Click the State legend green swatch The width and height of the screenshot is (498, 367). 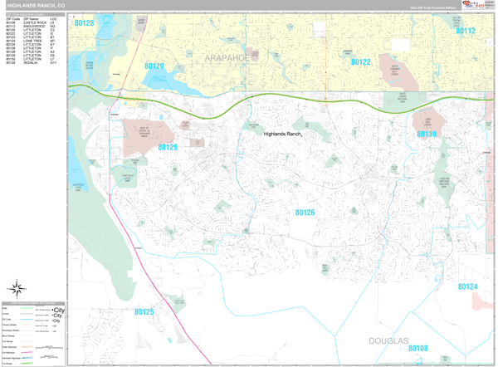pos(27,308)
